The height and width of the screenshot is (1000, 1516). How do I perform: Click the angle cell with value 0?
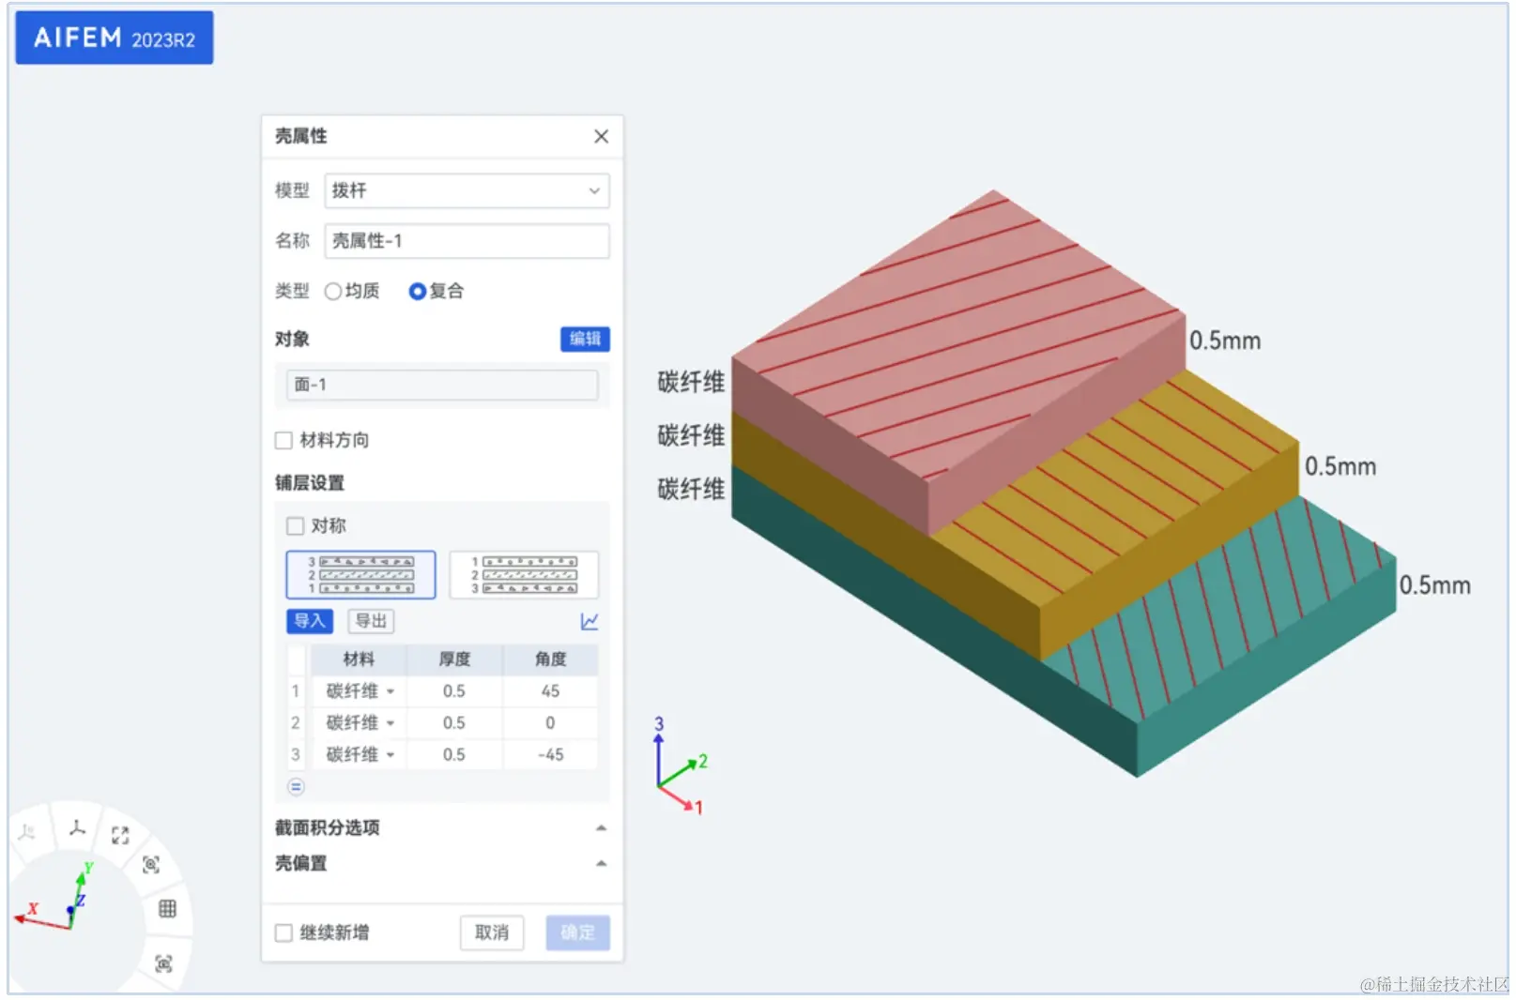pyautogui.click(x=550, y=723)
